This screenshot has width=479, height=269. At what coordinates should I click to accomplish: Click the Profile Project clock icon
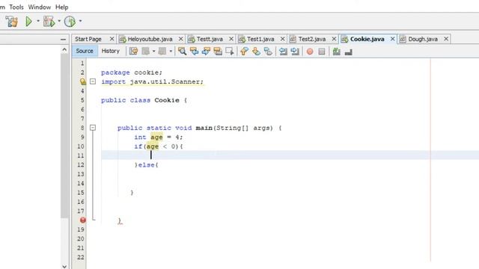70,22
